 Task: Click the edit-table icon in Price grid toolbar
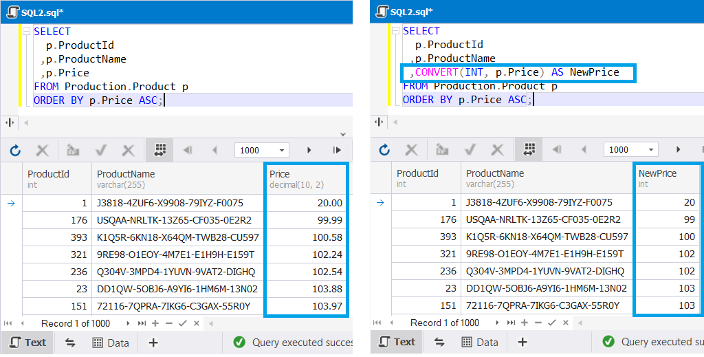[x=73, y=151]
